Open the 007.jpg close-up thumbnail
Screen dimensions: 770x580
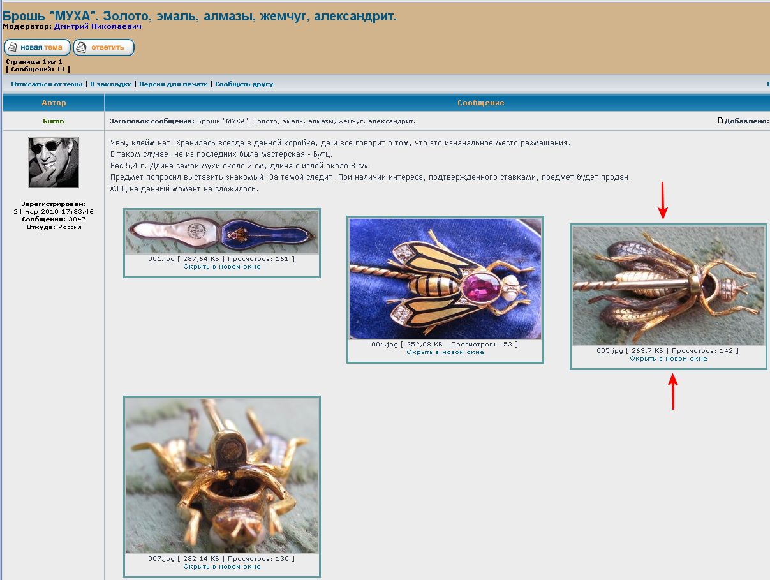222,475
